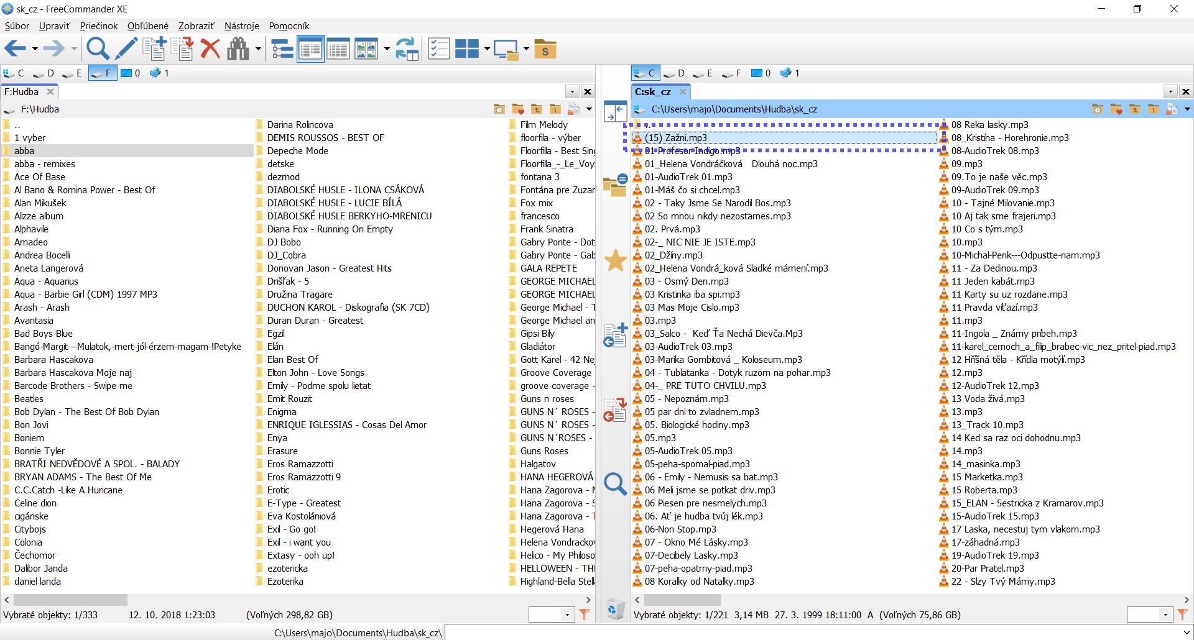Click left panel history folder icon

(499, 109)
